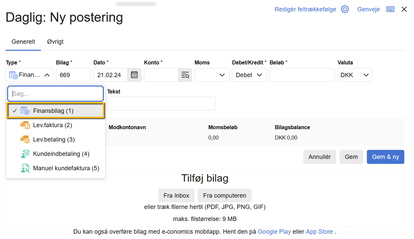414x239 pixels.
Task: Click the Fra computeren upload button
Action: pos(225,196)
